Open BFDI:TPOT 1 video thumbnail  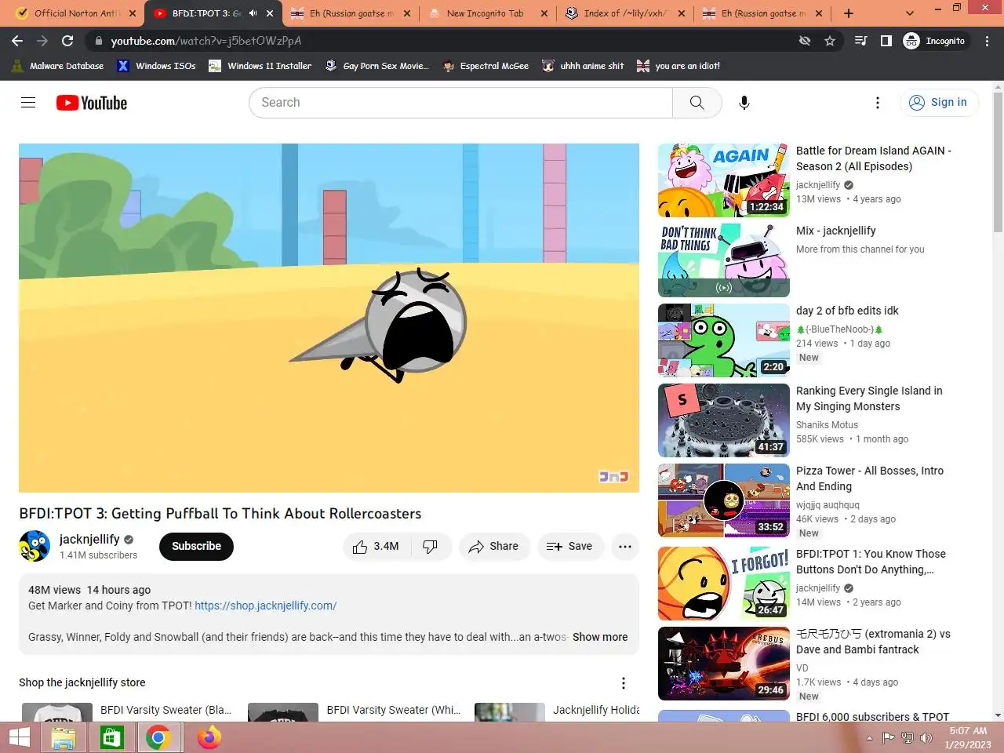point(723,584)
